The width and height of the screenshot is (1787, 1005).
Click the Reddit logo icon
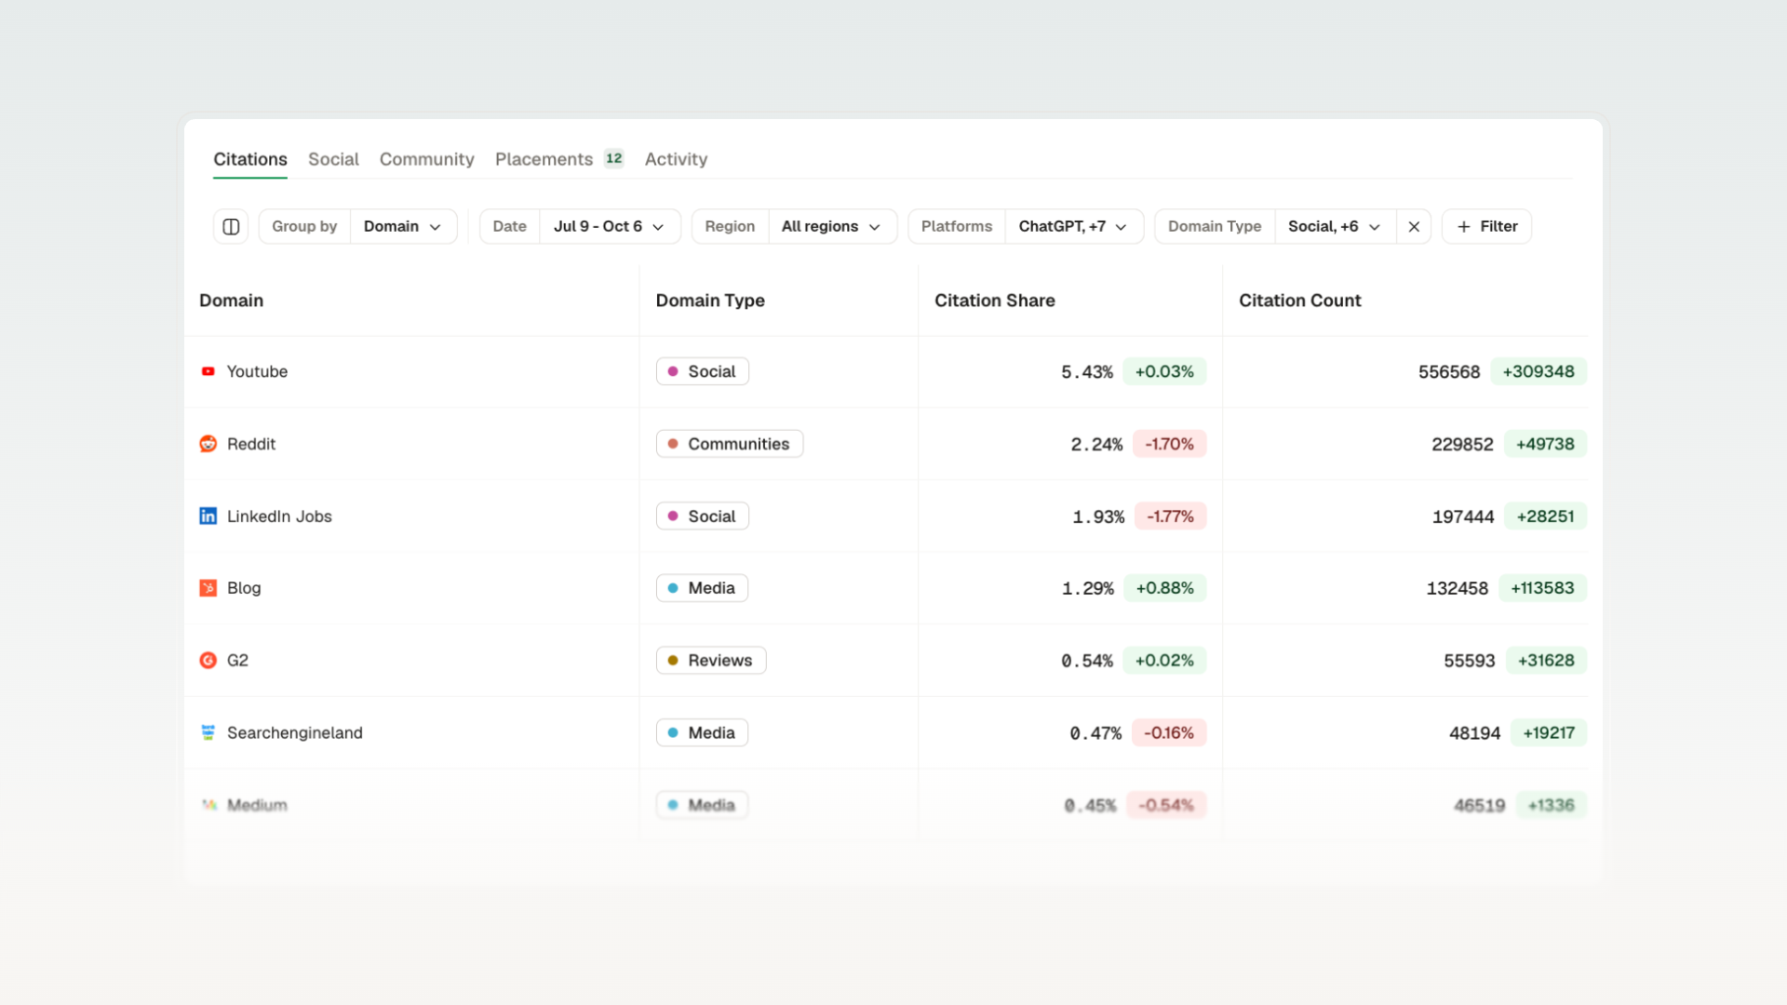208,444
